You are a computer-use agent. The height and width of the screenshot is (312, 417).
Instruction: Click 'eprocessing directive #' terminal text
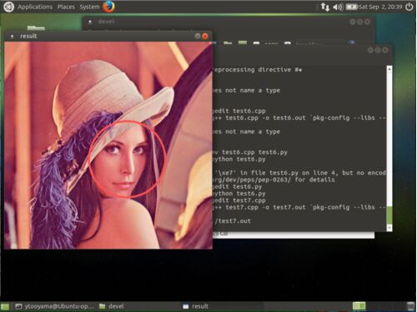click(258, 70)
